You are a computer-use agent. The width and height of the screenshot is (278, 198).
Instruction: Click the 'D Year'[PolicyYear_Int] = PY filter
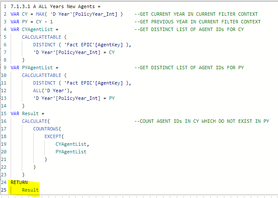[74, 98]
